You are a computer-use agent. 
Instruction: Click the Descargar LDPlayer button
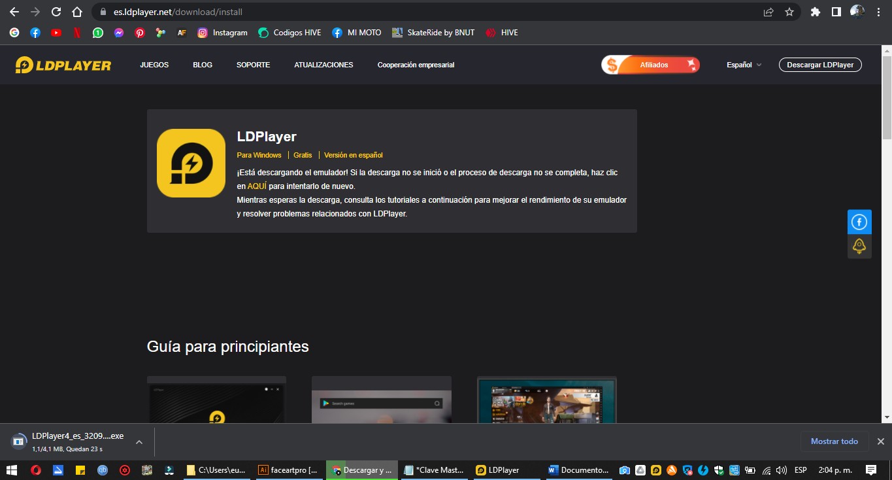pos(820,65)
